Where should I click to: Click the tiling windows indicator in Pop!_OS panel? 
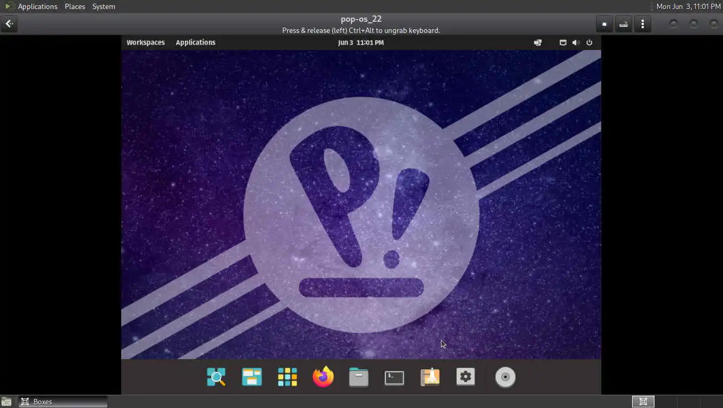(538, 42)
